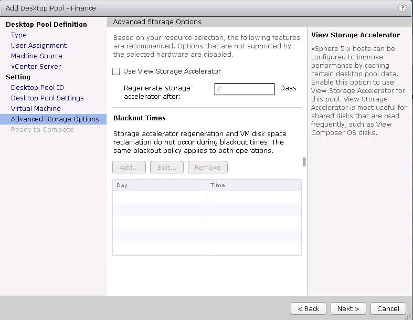Viewport: 413px width, 320px height.
Task: Open Desktop Pool Settings step
Action: (47, 98)
